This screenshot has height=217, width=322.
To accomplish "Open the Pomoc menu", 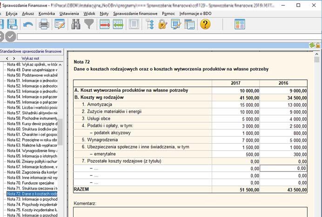I will (168, 13).
